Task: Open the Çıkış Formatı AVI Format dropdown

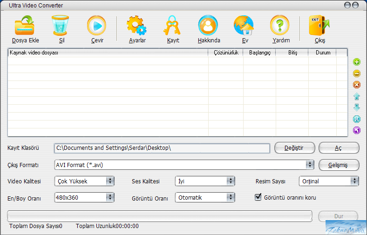Action: [184, 165]
